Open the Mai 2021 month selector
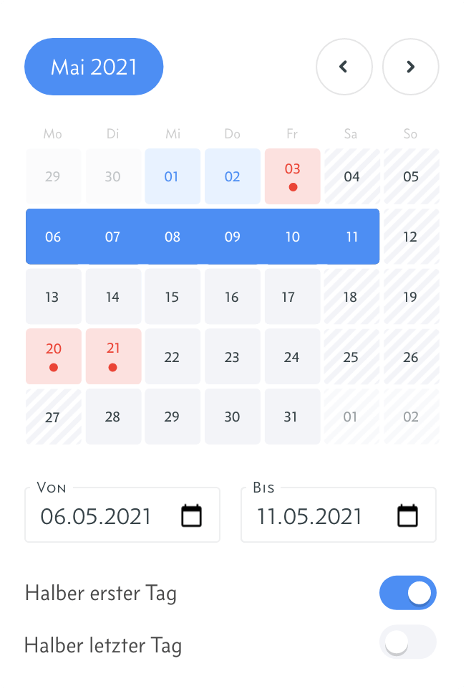Screen dimensions: 466x689 coord(94,67)
